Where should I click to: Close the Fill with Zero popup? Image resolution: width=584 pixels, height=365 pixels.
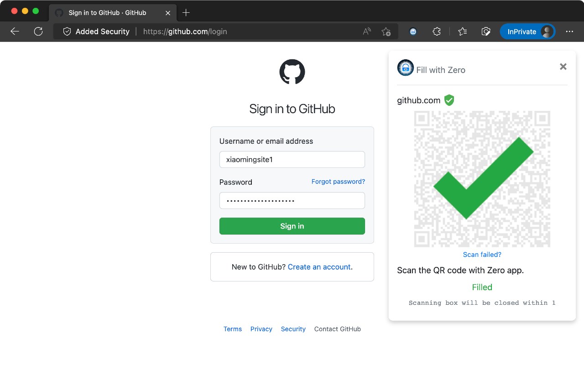pos(563,67)
